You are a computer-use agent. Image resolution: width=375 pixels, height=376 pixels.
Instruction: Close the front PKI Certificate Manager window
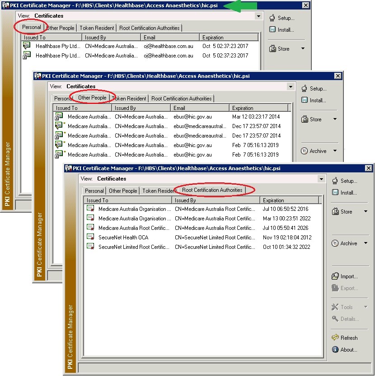(x=369, y=168)
